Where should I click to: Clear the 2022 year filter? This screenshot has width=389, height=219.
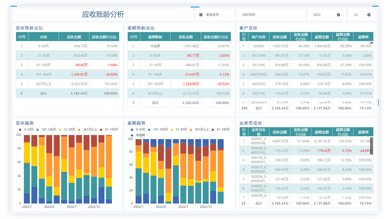[x=338, y=15]
